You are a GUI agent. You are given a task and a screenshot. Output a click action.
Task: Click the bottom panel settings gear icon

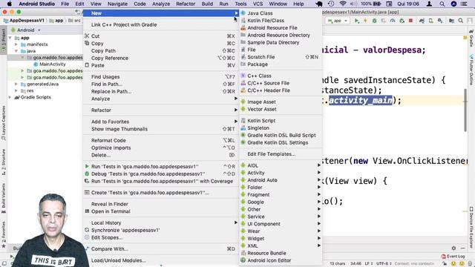tap(453, 248)
